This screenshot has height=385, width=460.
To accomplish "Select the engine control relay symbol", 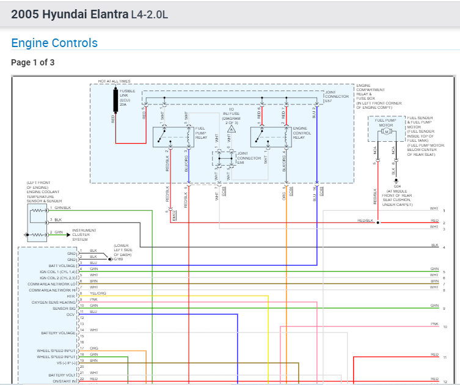I will click(x=270, y=135).
